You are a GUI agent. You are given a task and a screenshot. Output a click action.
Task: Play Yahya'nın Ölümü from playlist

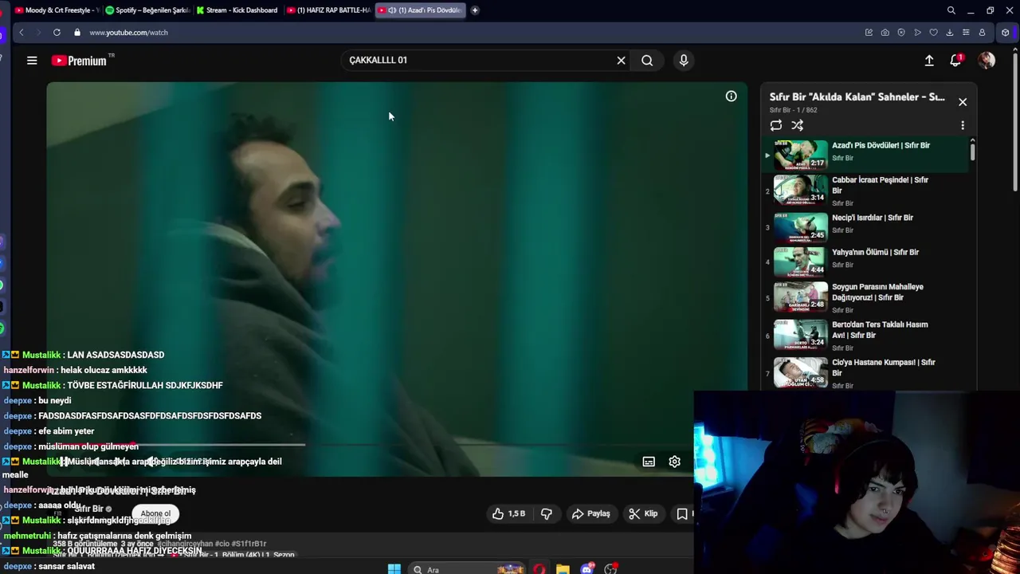pyautogui.click(x=875, y=252)
